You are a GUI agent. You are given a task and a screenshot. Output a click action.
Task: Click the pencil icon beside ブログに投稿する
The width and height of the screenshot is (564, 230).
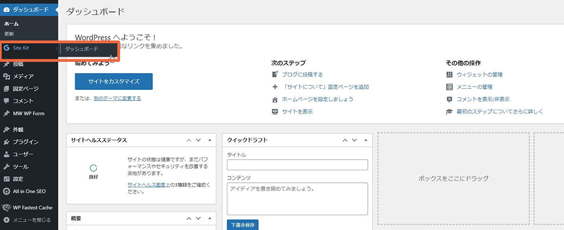tap(275, 75)
